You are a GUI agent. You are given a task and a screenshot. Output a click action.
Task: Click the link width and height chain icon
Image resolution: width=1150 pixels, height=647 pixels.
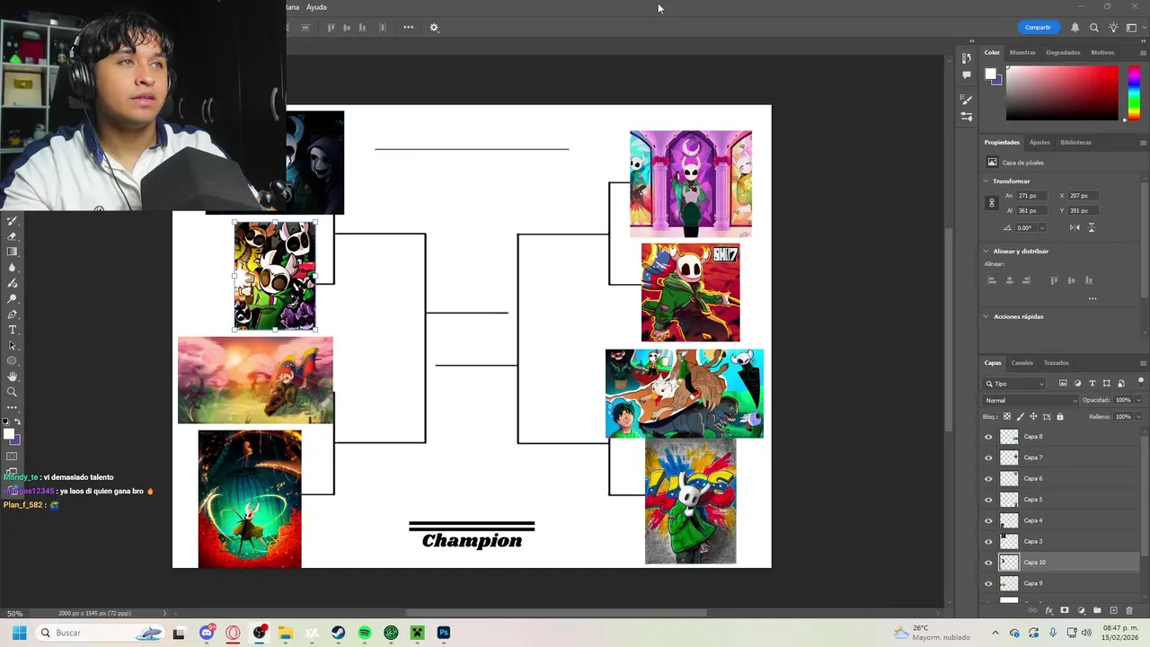[992, 203]
